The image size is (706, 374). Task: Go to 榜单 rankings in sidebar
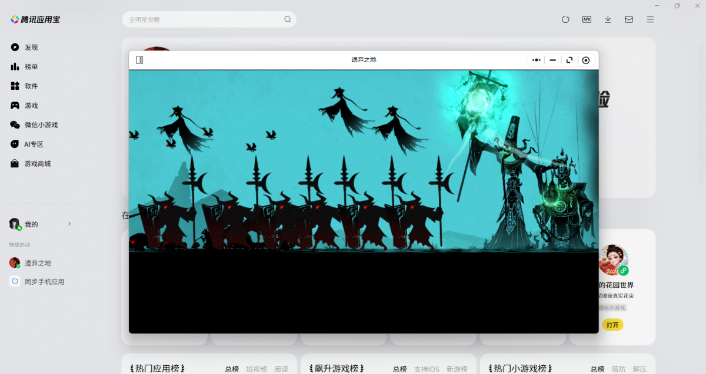(31, 67)
